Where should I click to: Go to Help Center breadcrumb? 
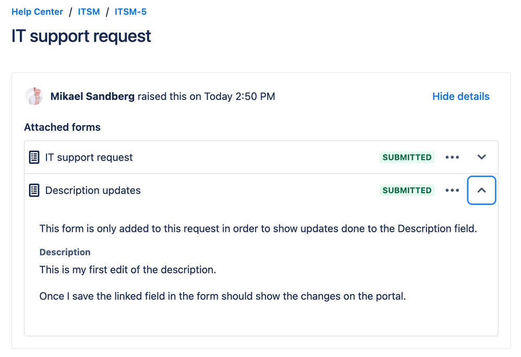point(37,11)
